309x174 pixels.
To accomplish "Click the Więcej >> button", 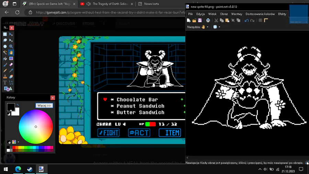I will [44, 106].
